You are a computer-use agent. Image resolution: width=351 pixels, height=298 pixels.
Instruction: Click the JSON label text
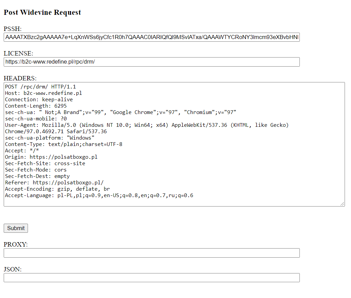[12, 269]
